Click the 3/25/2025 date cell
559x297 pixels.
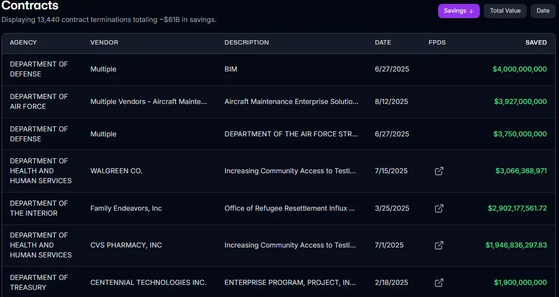click(x=392, y=208)
